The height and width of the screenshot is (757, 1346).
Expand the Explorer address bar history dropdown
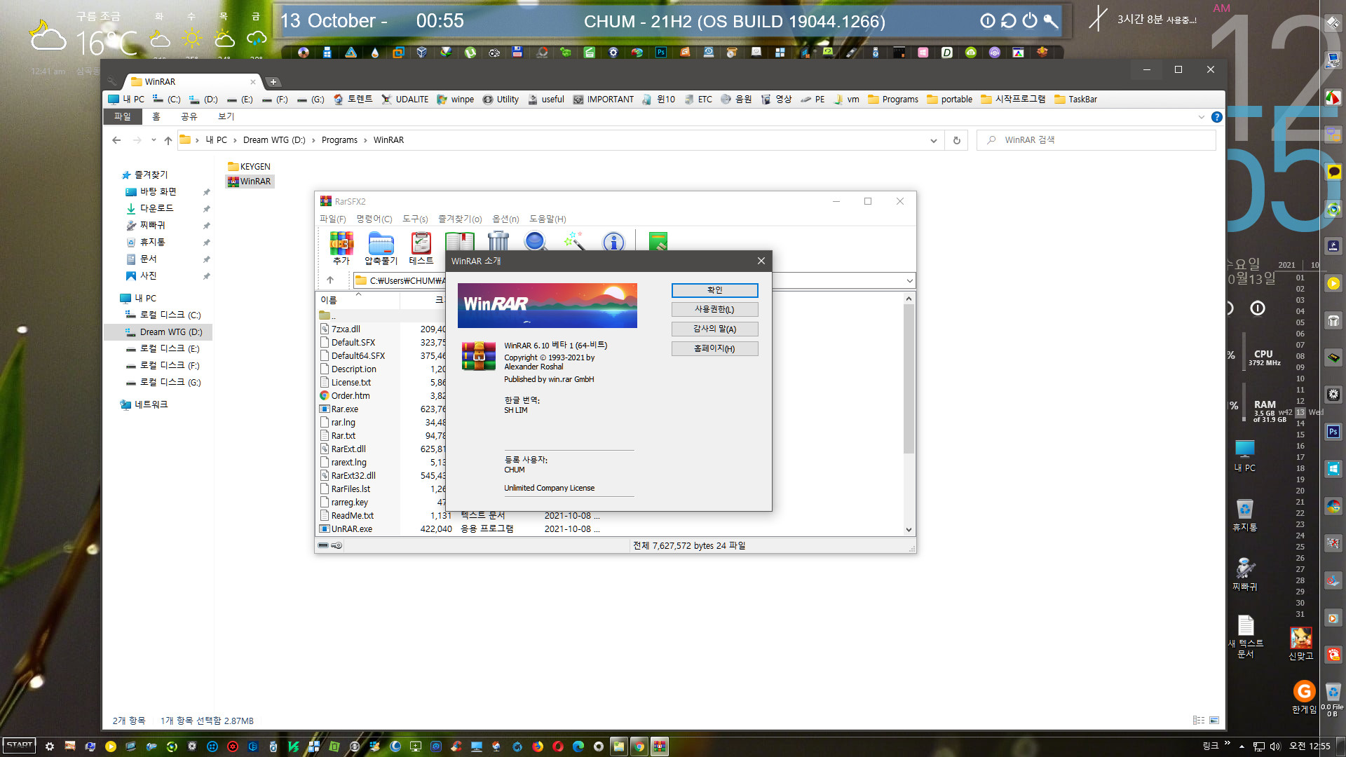933,140
